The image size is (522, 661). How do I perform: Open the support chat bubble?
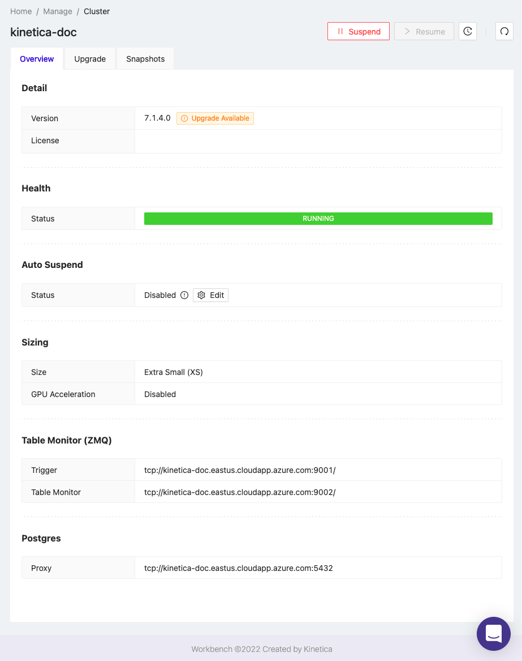click(493, 633)
